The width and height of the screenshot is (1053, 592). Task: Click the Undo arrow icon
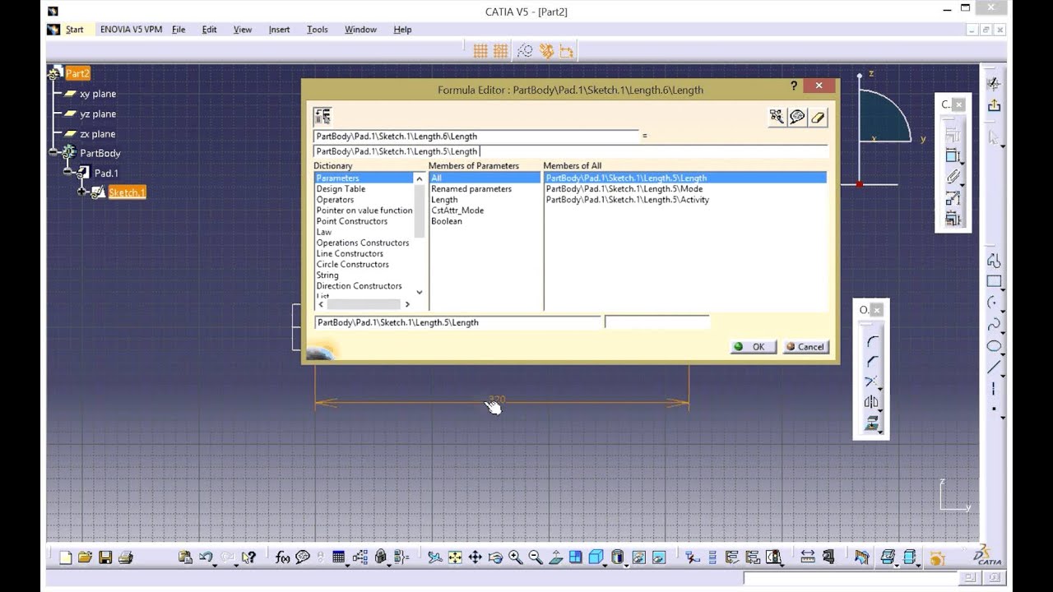(205, 557)
